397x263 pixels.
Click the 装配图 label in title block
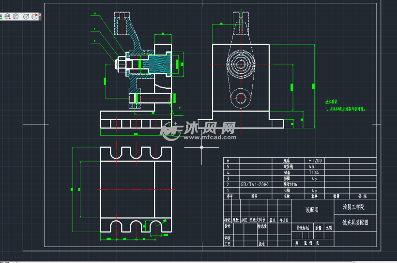coord(312,210)
